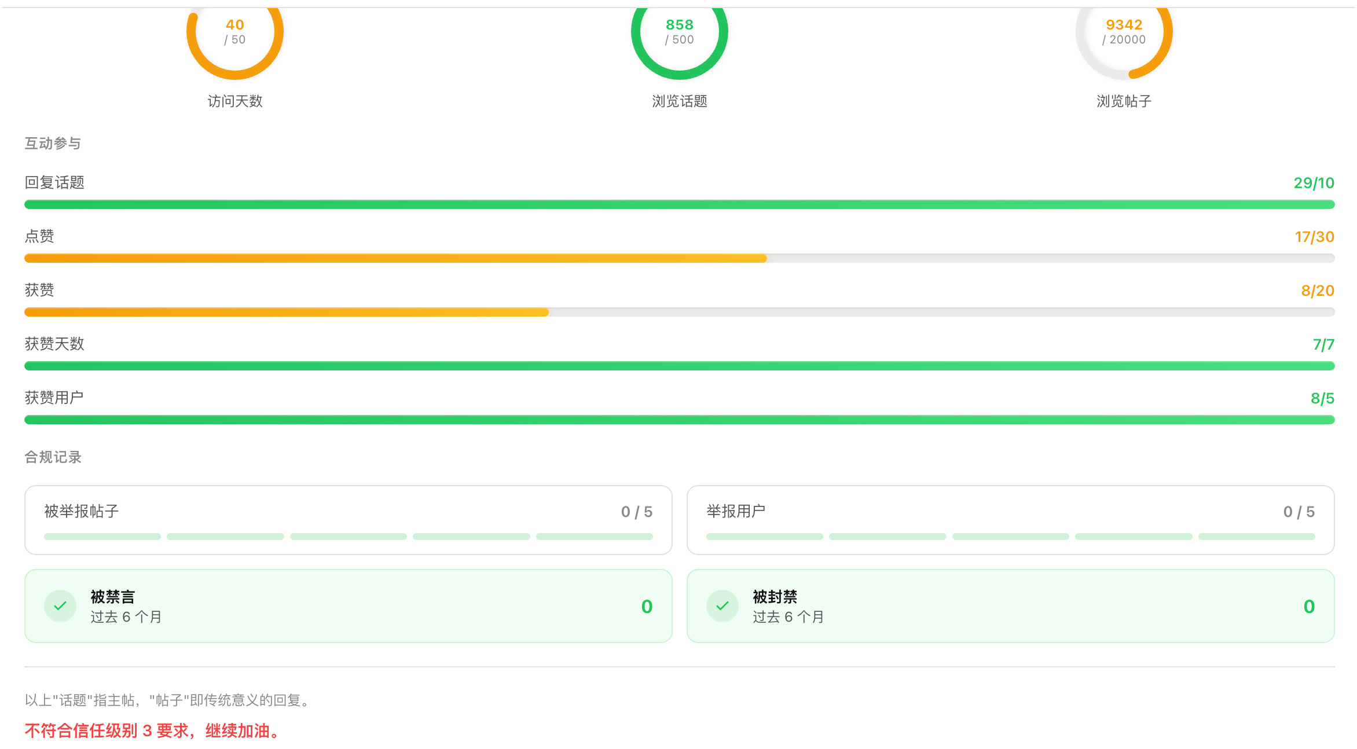Click the segmented bar in the 被举报帖子 card

point(349,537)
